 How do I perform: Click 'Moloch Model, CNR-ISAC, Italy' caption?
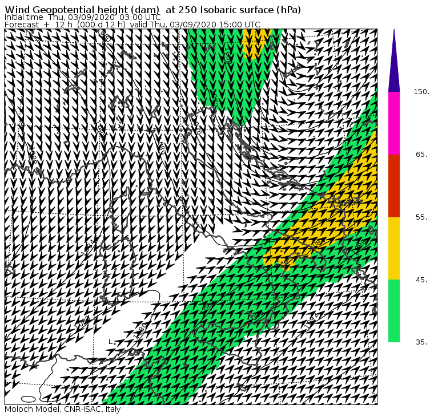[x=63, y=409]
